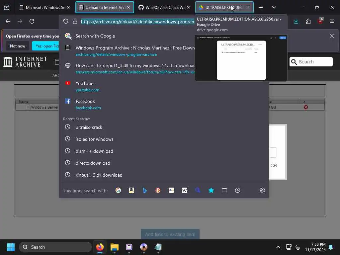The image size is (340, 255).
Task: Search this time with DuckDuckGo icon
Action: (x=158, y=190)
